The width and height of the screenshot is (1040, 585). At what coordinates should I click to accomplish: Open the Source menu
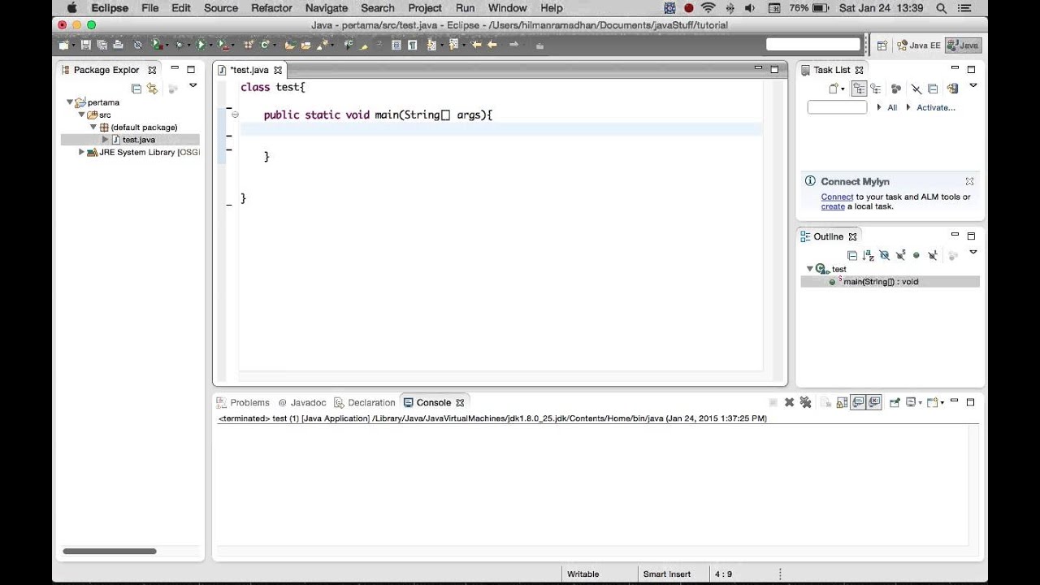pyautogui.click(x=221, y=8)
